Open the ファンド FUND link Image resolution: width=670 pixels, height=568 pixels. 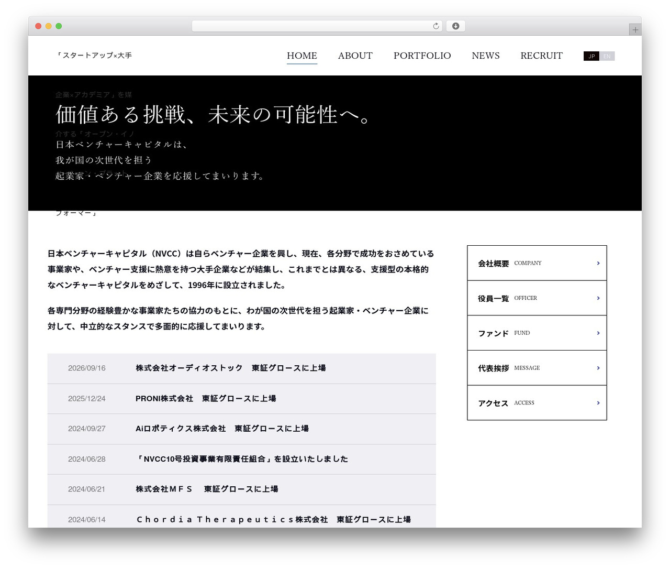(537, 333)
